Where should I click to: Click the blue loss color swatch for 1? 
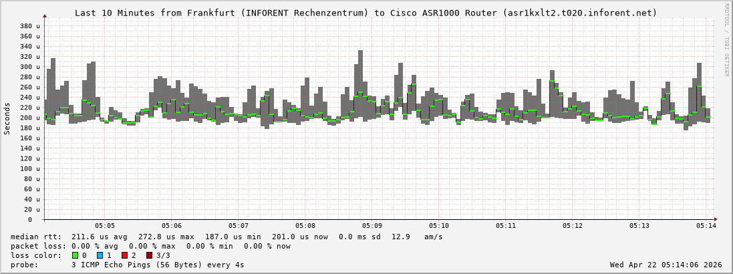point(100,255)
